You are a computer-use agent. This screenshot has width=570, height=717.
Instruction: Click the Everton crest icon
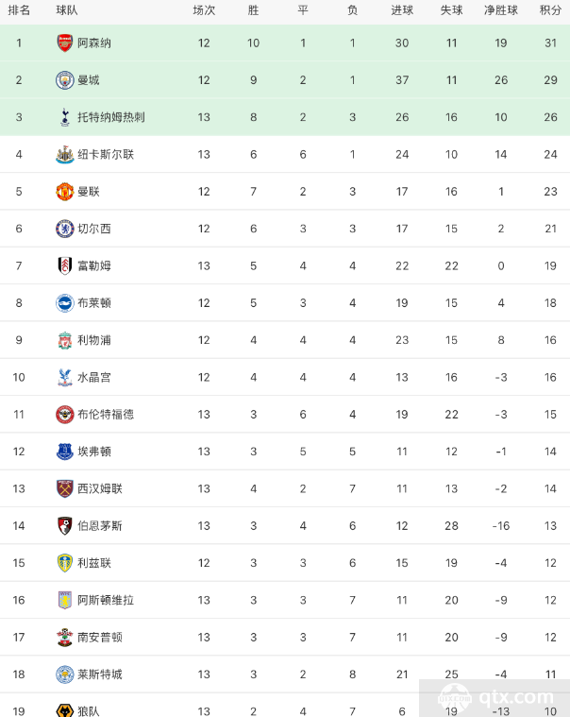coord(65,452)
